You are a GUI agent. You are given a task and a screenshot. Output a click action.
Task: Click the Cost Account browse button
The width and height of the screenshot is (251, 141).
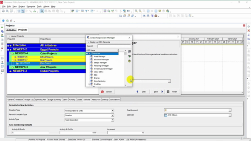coord(230,110)
